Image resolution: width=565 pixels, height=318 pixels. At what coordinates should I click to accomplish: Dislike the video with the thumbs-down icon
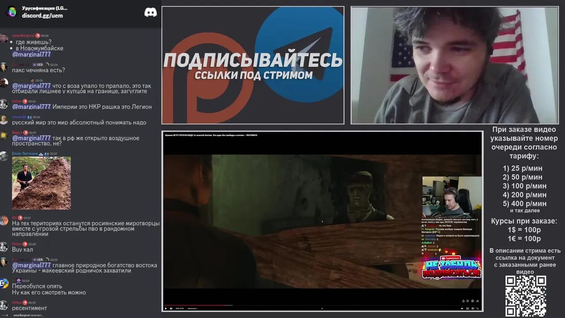pyautogui.click(x=468, y=301)
